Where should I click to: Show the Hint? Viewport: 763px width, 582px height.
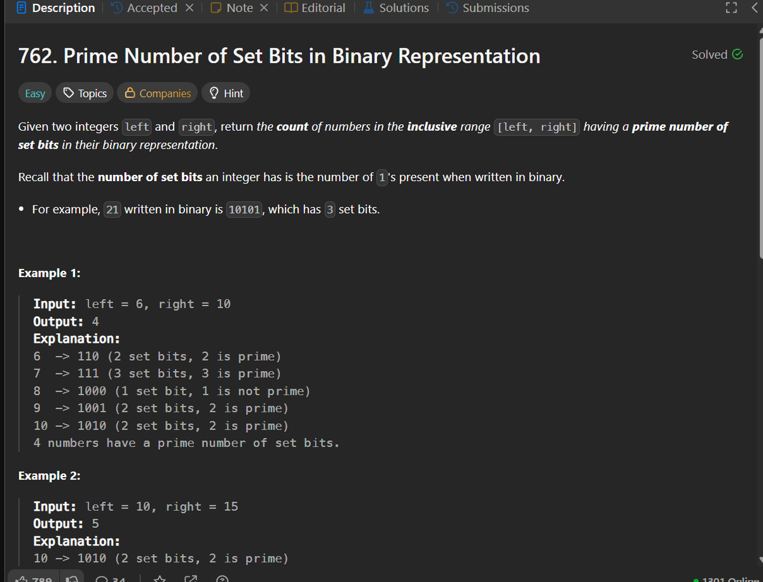226,93
